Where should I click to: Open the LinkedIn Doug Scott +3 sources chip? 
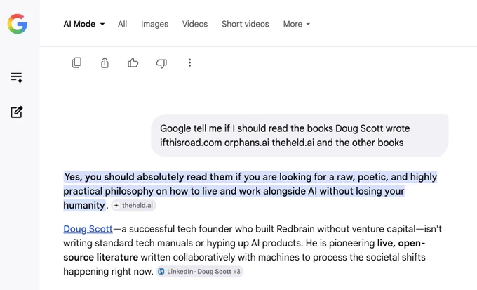point(200,272)
